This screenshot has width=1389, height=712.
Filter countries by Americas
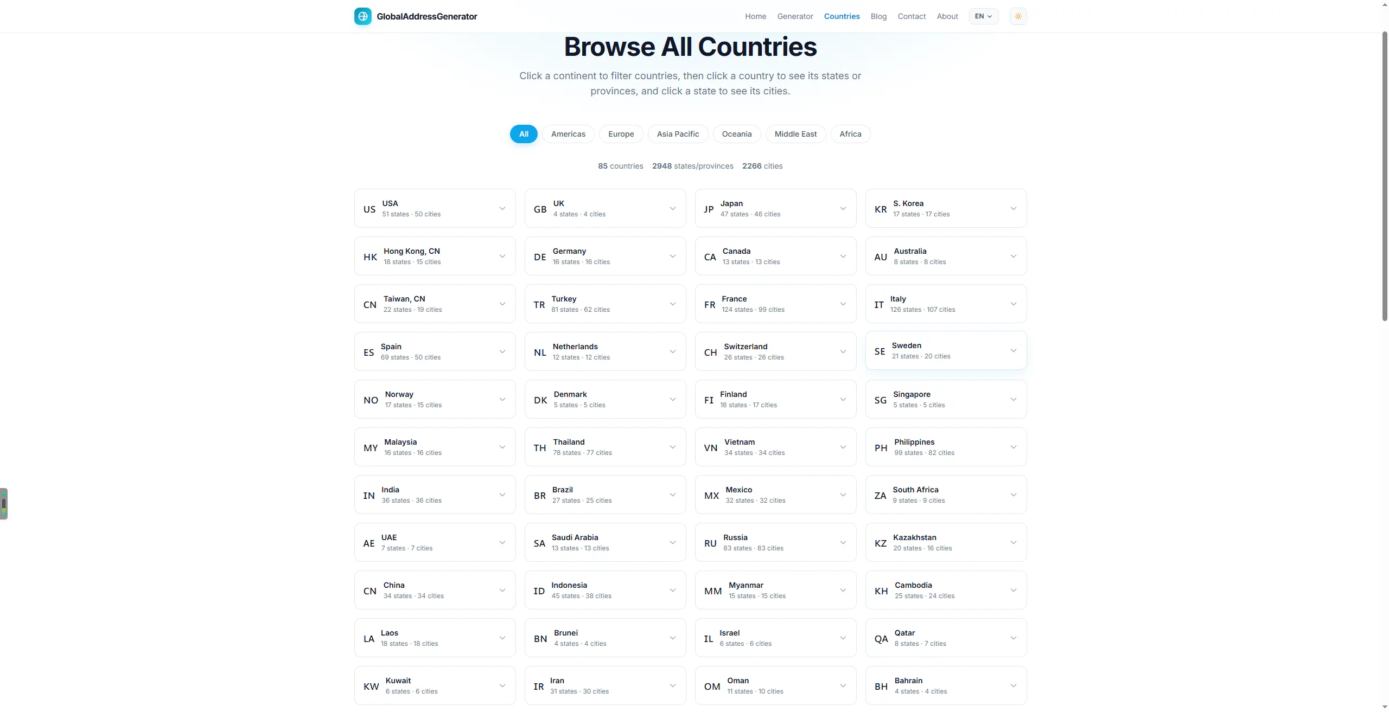click(x=568, y=134)
